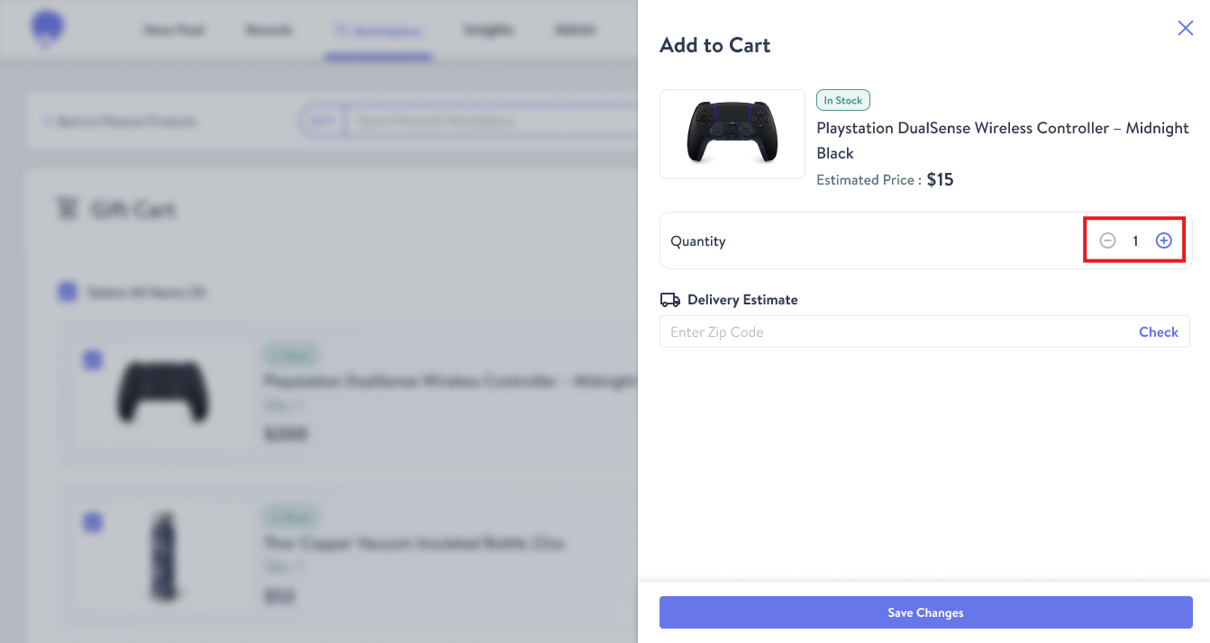Focus the Enter Zip Code field
This screenshot has width=1210, height=643.
coord(892,331)
